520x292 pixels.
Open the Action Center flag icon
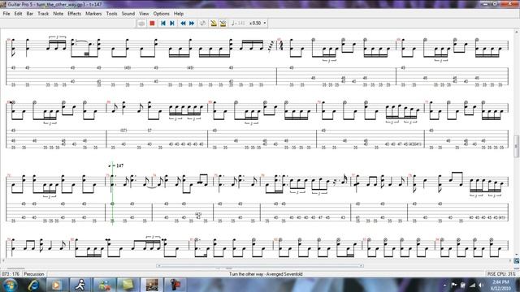click(453, 285)
